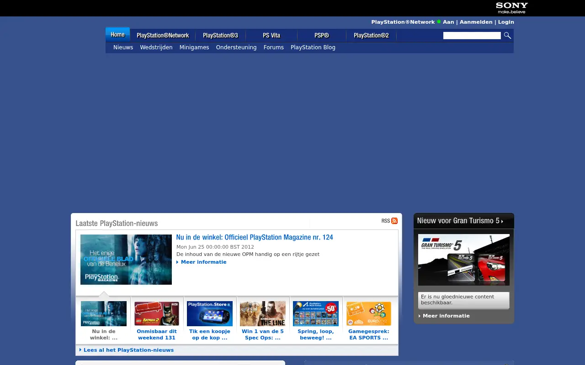585x365 pixels.
Task: Click the Gran Turismo 5 promo image
Action: tap(464, 260)
